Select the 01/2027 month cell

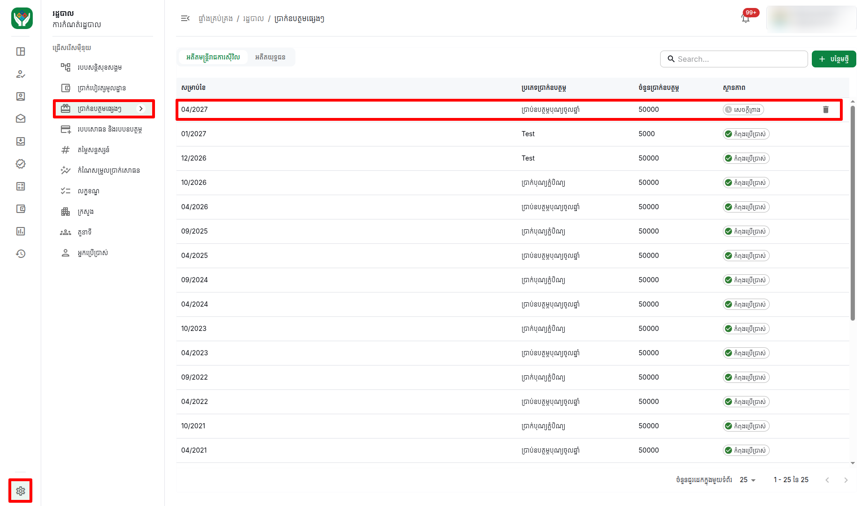(194, 134)
